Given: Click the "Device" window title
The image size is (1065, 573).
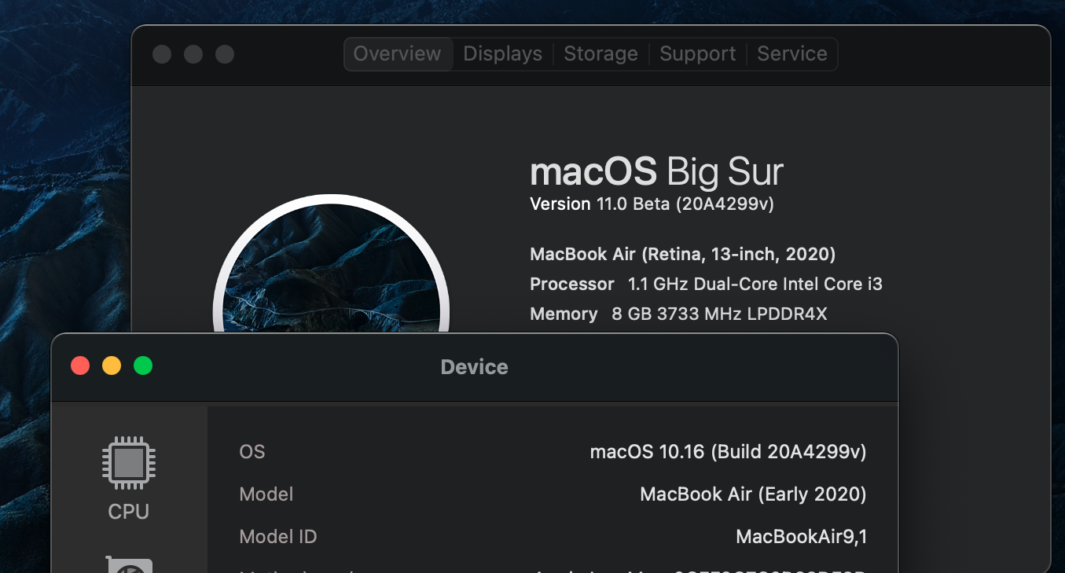Looking at the screenshot, I should coord(475,367).
